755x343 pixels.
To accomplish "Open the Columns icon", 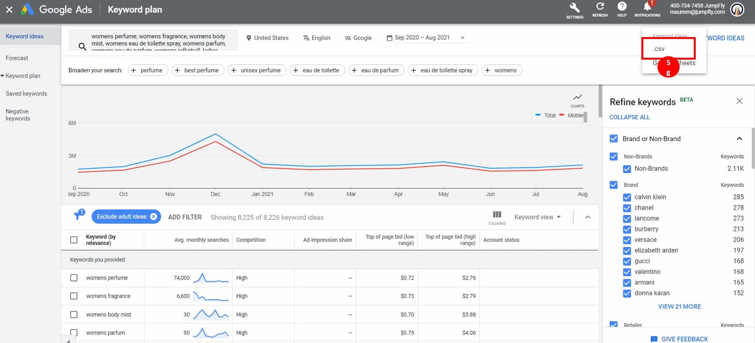I will [x=497, y=218].
